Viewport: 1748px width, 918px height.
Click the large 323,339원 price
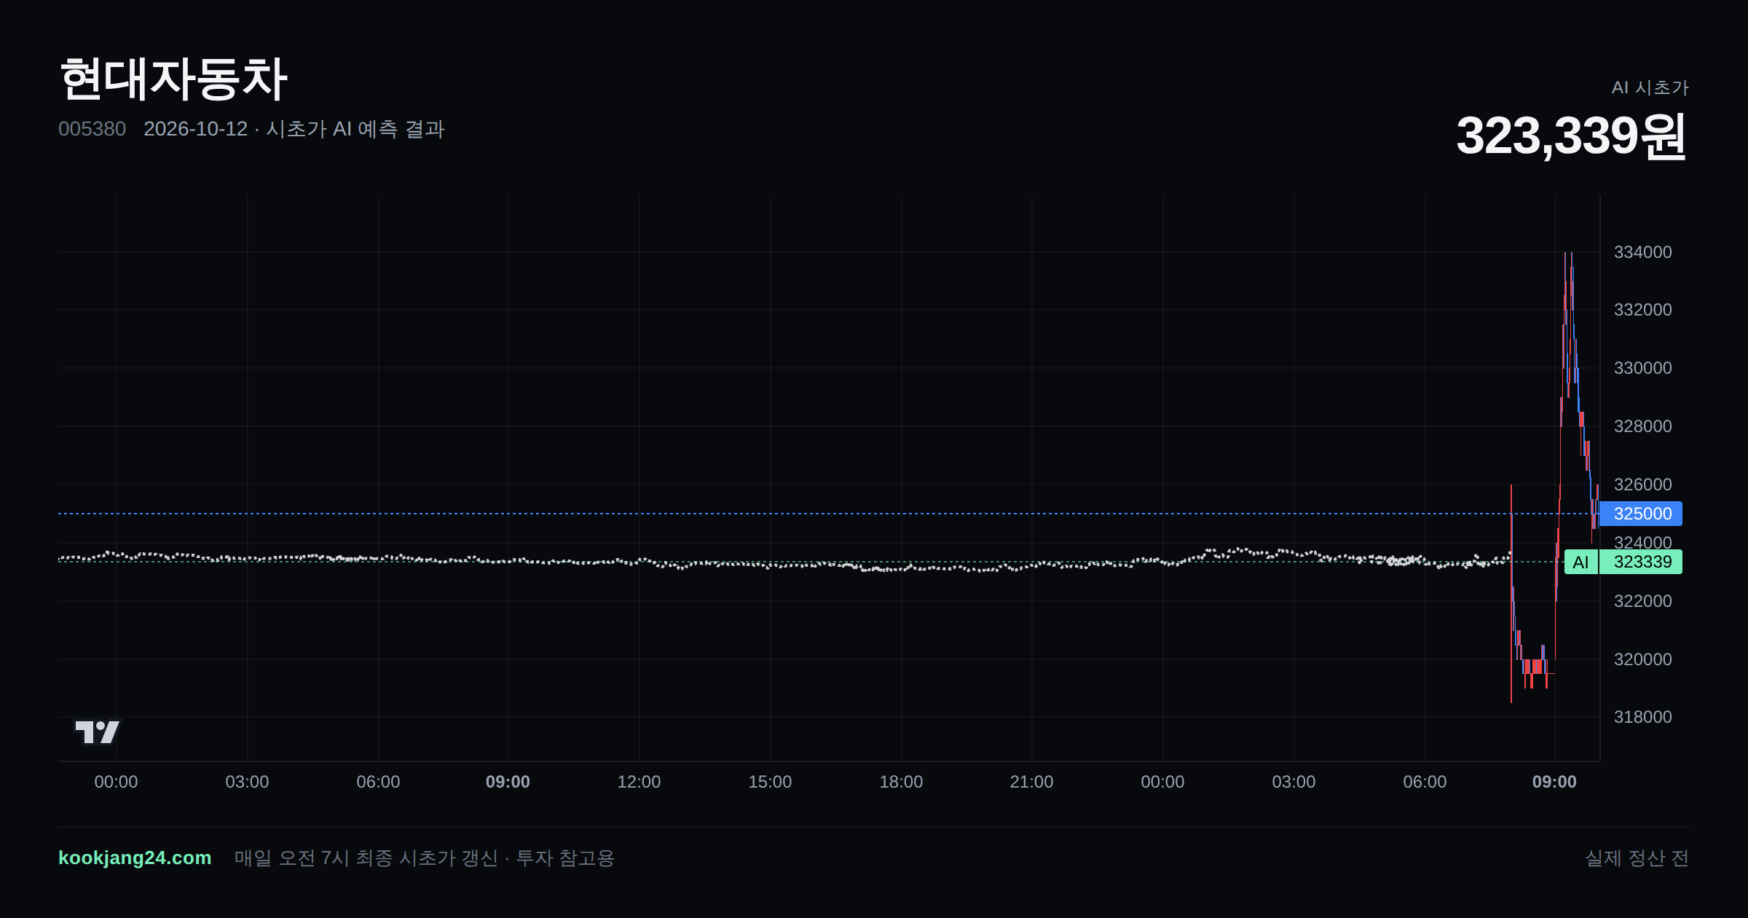click(x=1572, y=136)
